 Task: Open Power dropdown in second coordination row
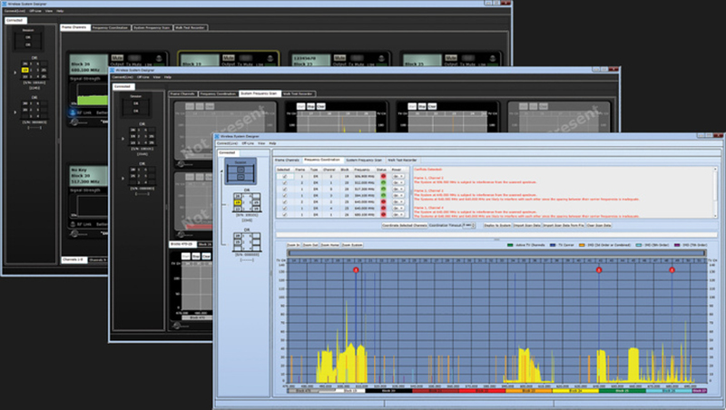pos(398,183)
